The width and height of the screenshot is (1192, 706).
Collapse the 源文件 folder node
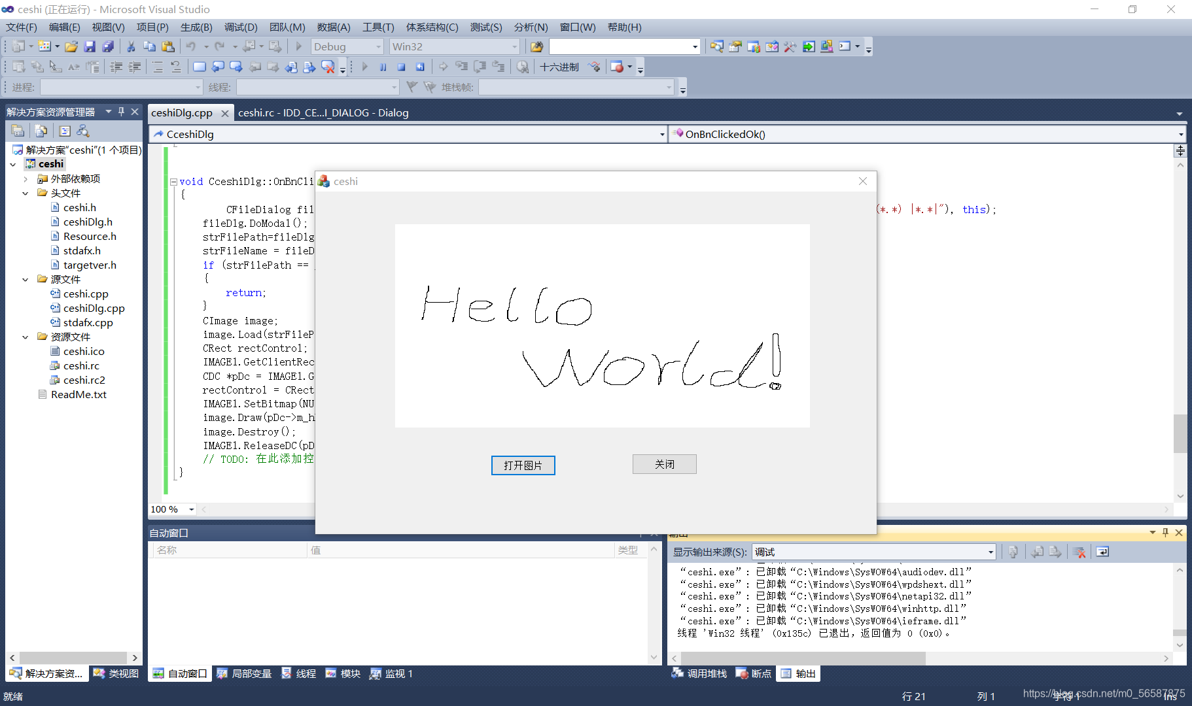(25, 279)
